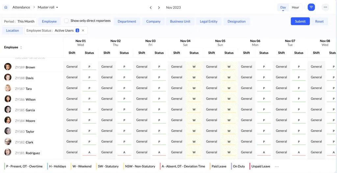The height and width of the screenshot is (173, 337).
Task: Remove the Employee Status filter with X
Action: click(83, 30)
